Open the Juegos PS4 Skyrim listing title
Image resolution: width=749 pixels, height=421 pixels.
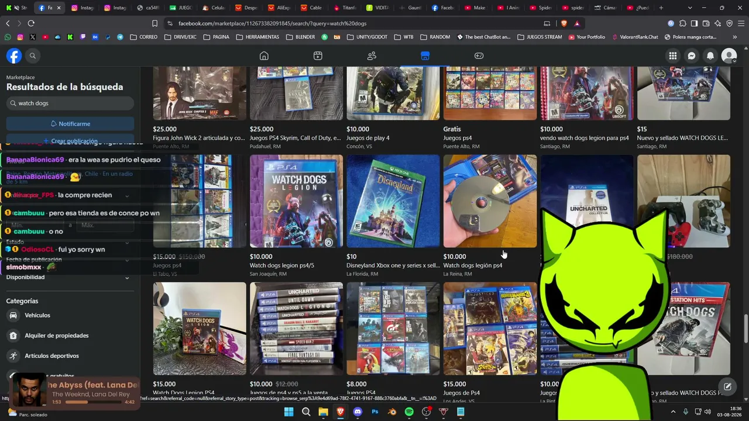[296, 138]
